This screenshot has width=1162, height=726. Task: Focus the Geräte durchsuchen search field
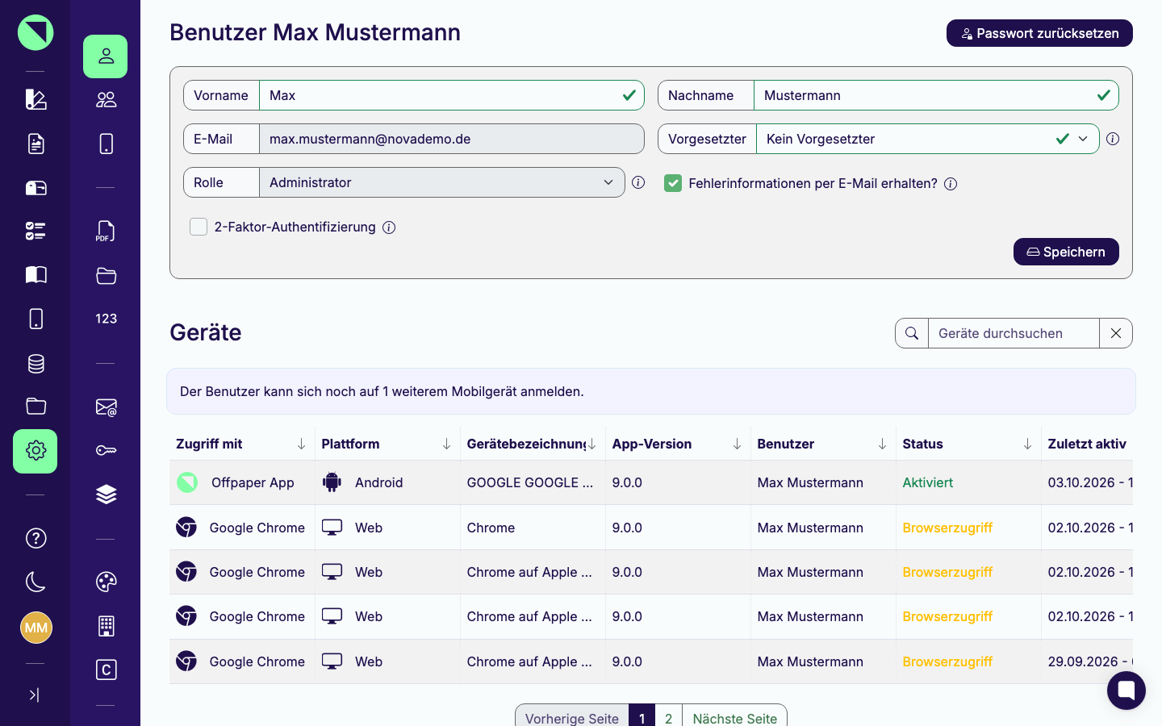point(1014,333)
